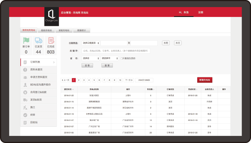The height and width of the screenshot is (143, 251).
Task: Select the 申请方资料提交 people icon in sidebar
Action: (25, 77)
